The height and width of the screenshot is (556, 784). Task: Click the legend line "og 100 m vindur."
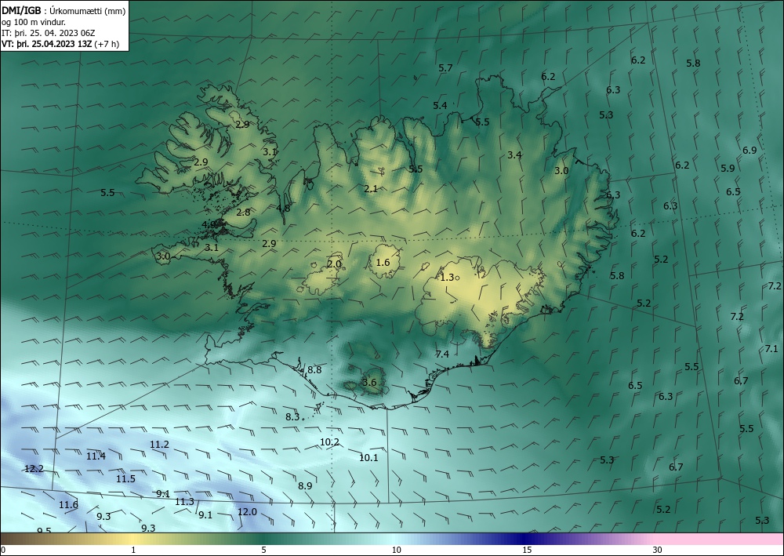pyautogui.click(x=33, y=22)
